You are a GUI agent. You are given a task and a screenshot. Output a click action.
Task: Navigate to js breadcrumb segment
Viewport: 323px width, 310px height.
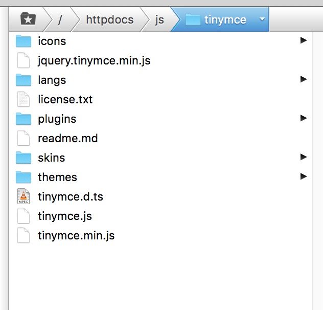pos(159,20)
